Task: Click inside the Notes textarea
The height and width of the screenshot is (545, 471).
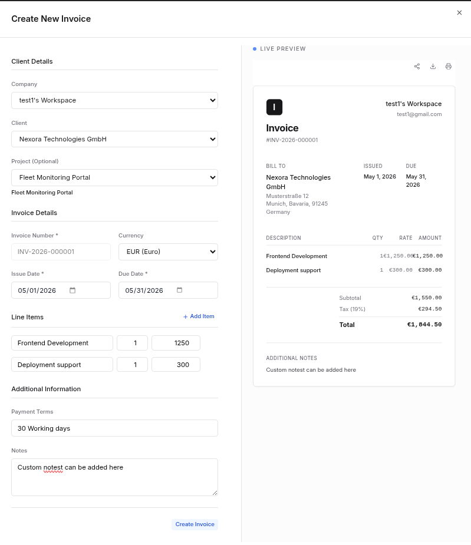Action: click(114, 477)
